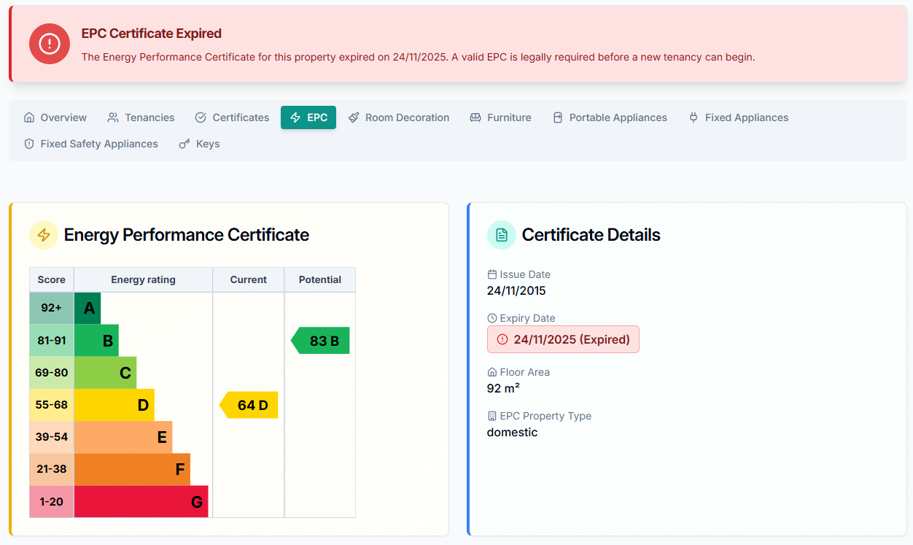Click the green 83 B potential rating arrow
Image resolution: width=913 pixels, height=545 pixels.
coord(322,340)
